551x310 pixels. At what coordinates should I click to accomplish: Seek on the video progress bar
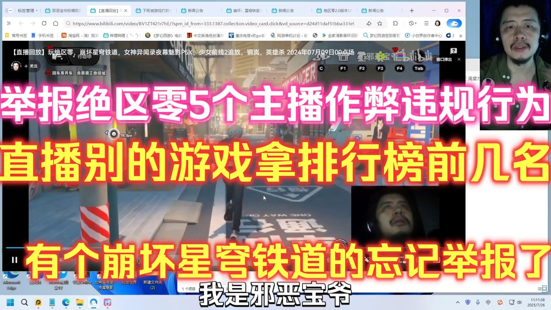pos(234,247)
